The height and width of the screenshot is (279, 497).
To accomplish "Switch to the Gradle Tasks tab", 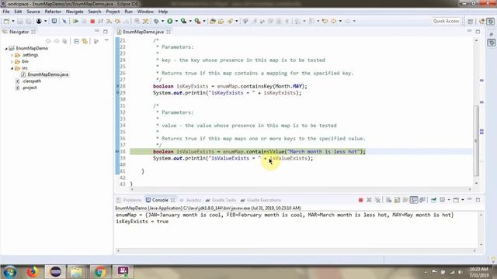I will point(221,200).
